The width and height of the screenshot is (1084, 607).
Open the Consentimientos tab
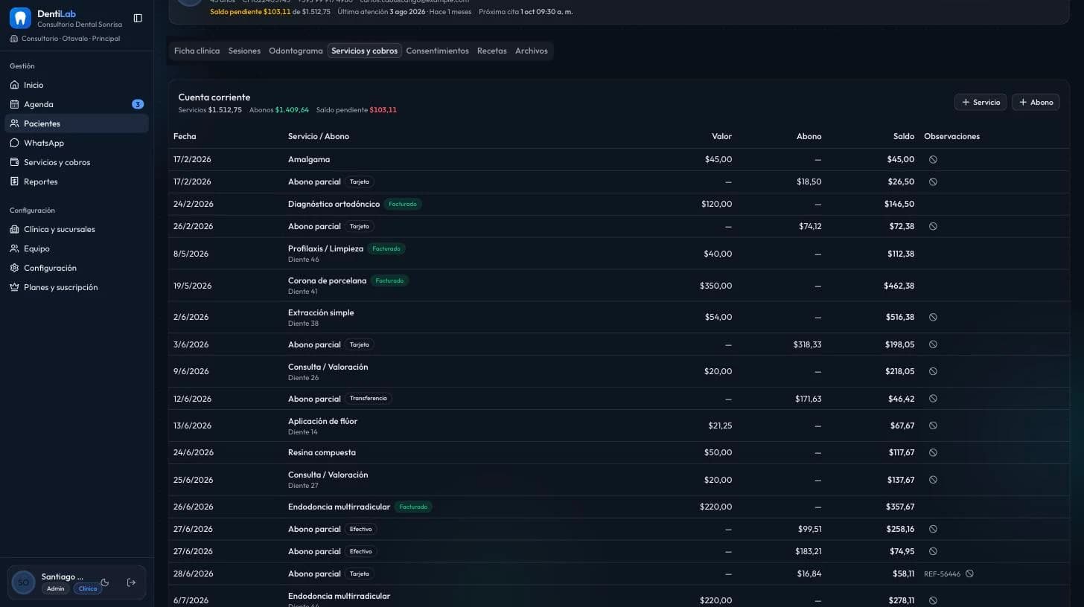pos(437,51)
